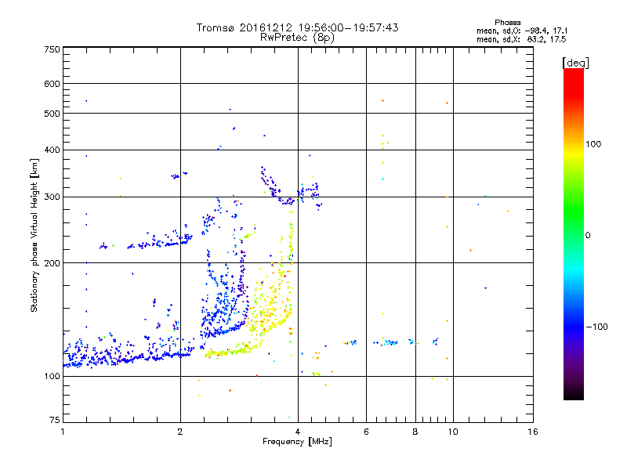Click the y-axis tick label '300'
The image size is (627, 470).
[x=52, y=197]
